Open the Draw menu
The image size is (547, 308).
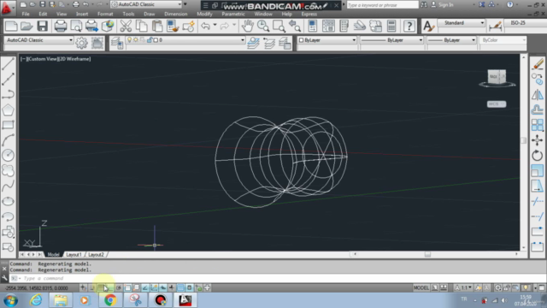[150, 14]
